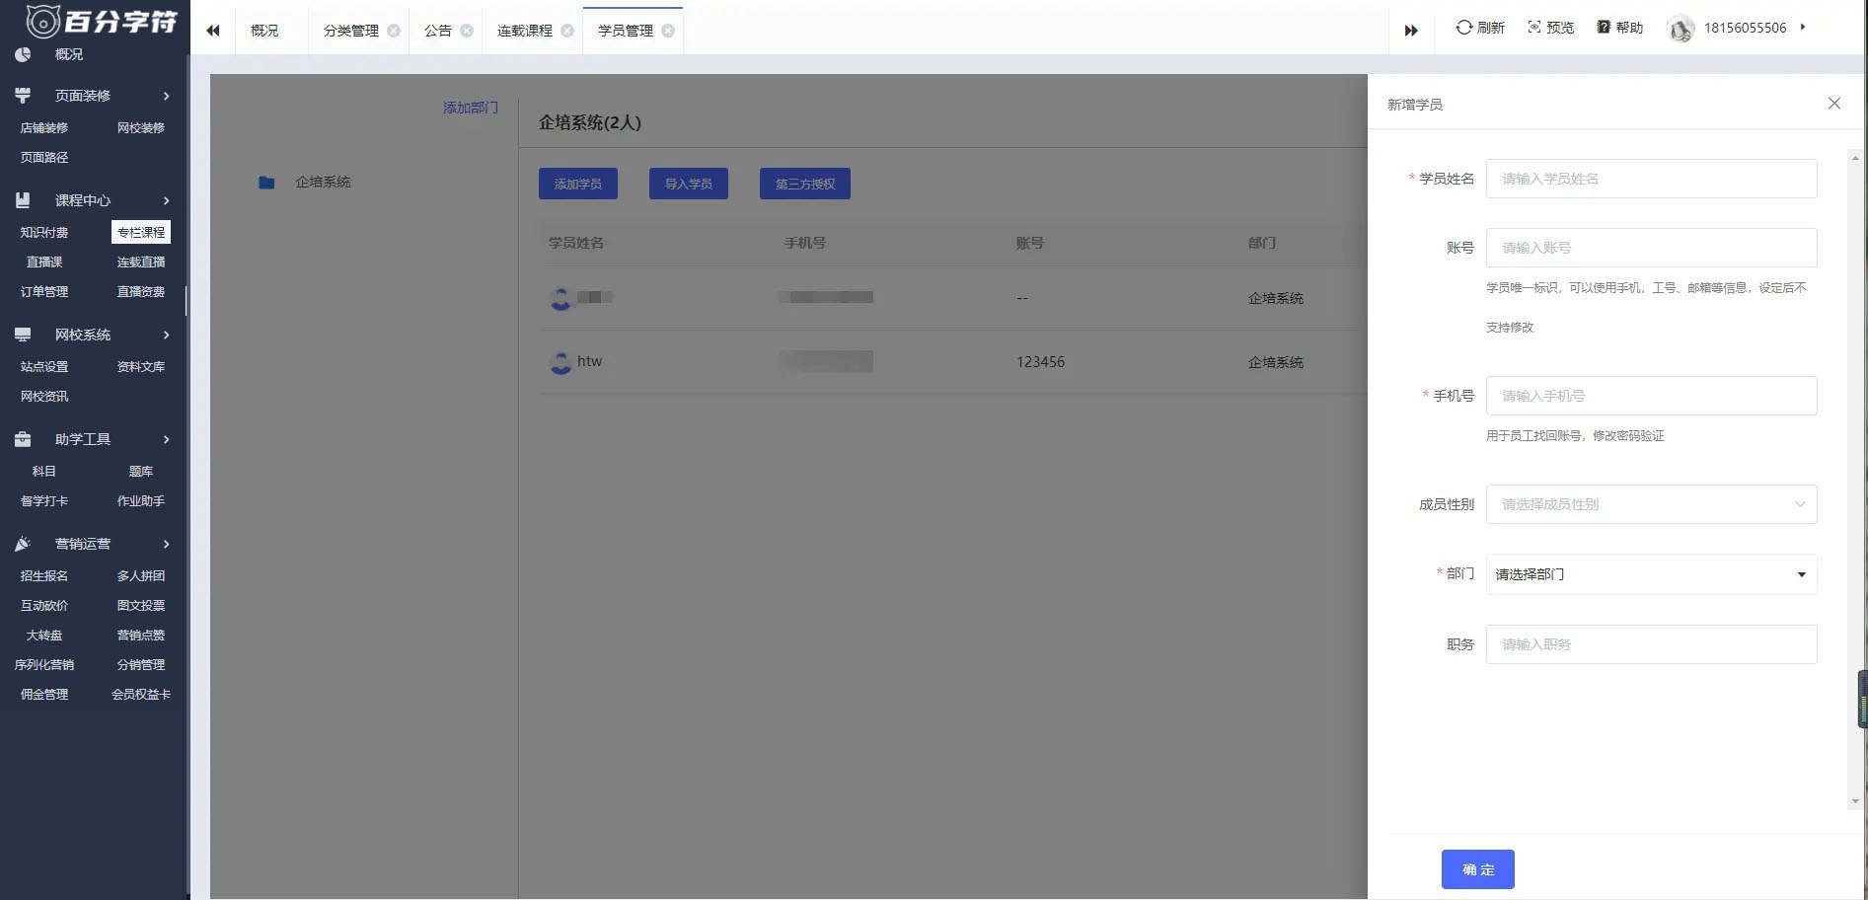Click the preview icon in top bar

[x=1533, y=28]
